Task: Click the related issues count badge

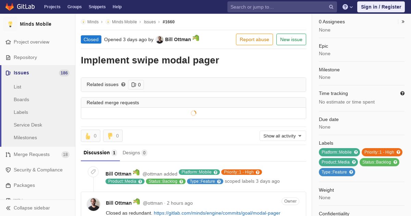Action: tap(136, 85)
